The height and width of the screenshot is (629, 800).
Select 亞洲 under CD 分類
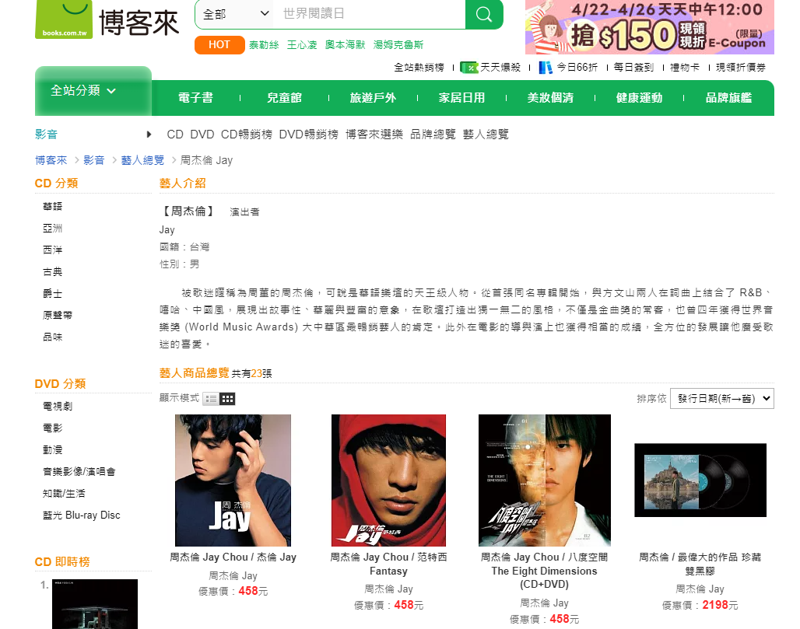(53, 229)
